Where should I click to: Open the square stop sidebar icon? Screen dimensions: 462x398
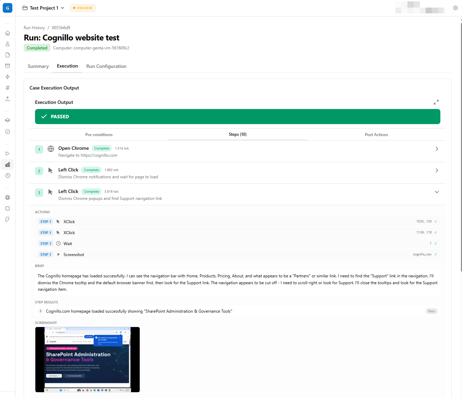8,208
